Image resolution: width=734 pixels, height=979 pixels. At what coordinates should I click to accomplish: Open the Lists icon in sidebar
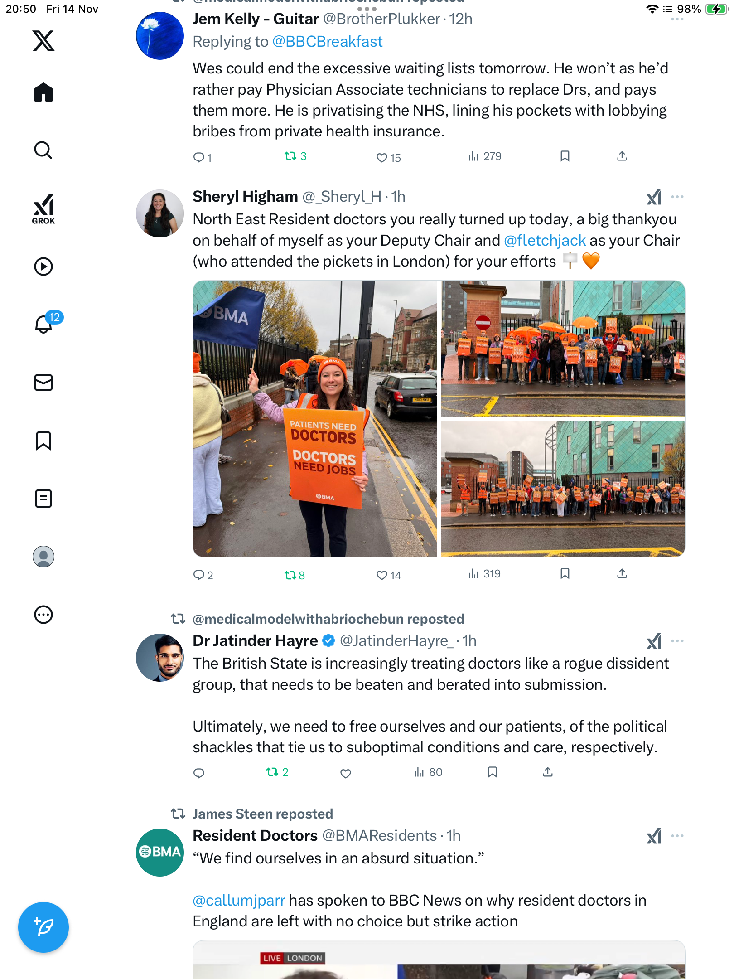[x=43, y=499]
